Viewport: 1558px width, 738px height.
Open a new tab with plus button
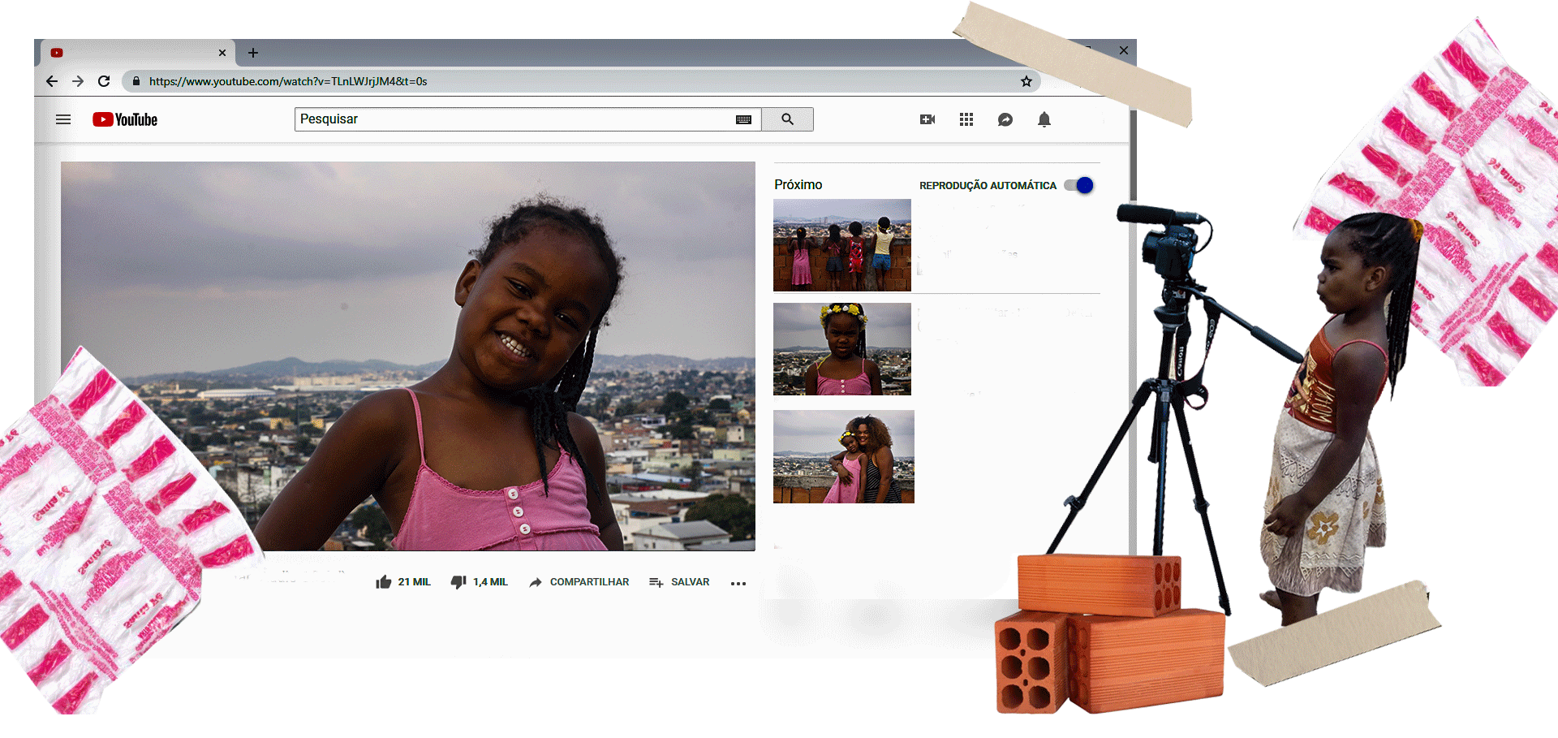click(253, 53)
